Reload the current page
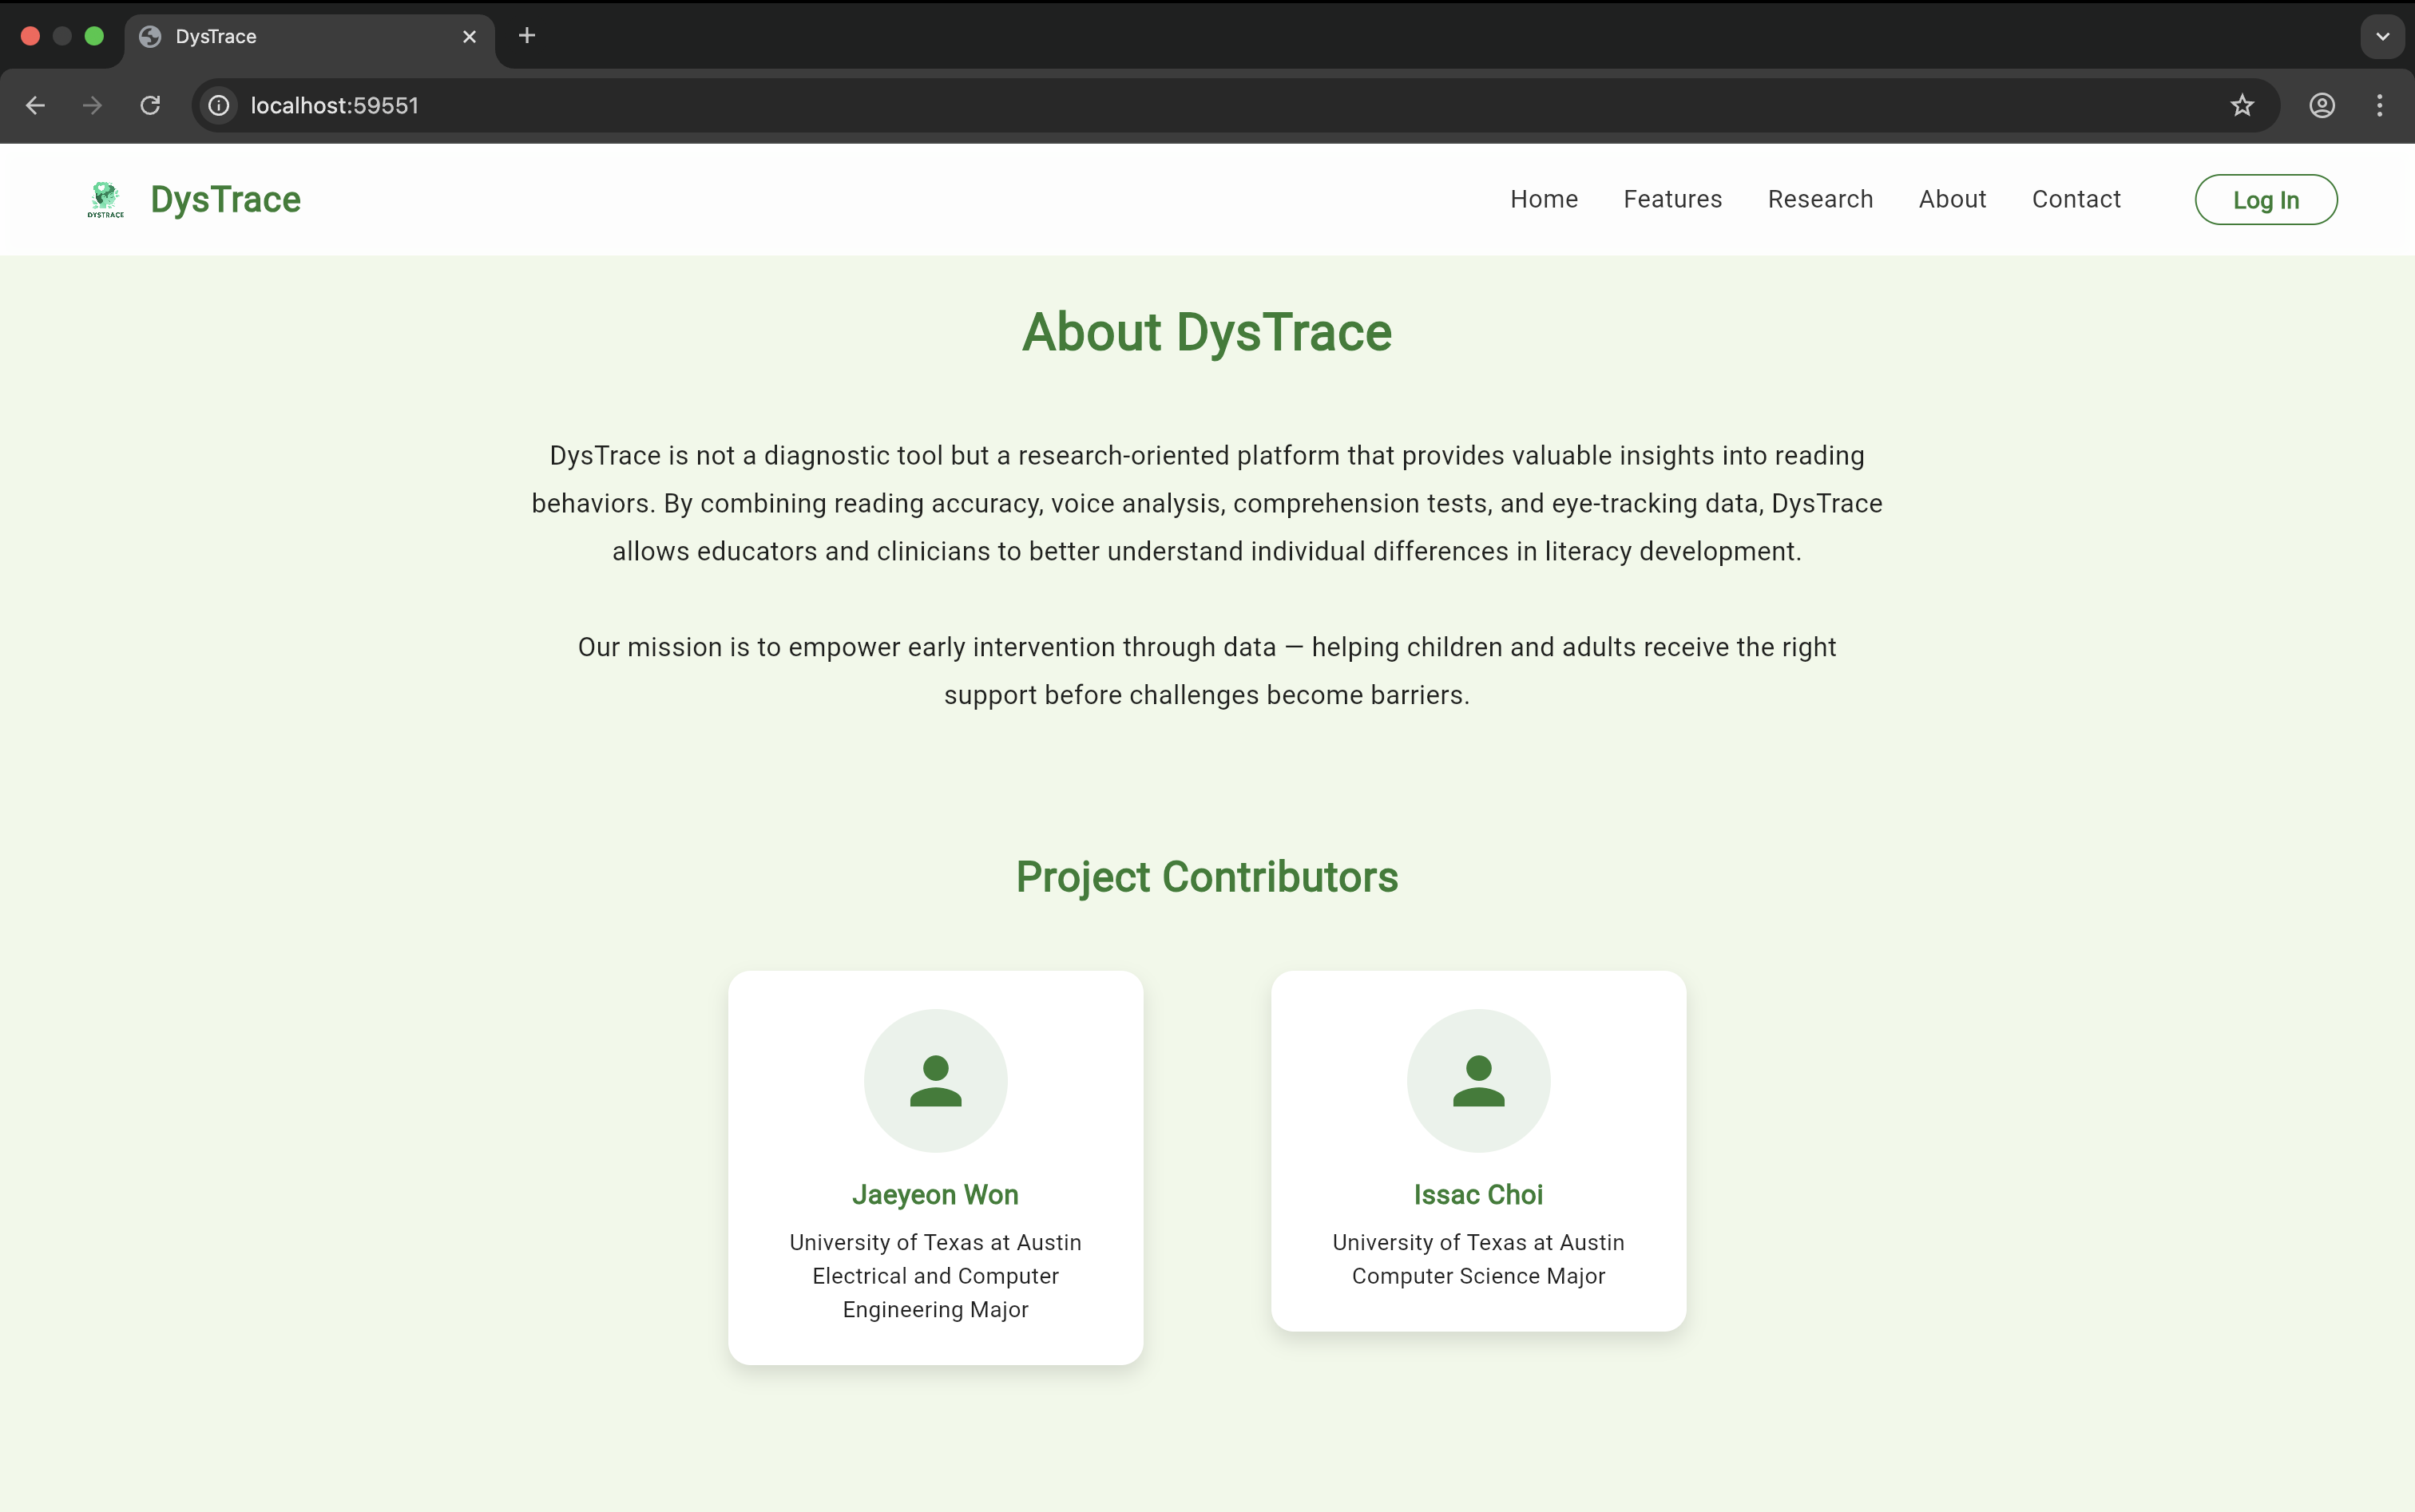2415x1512 pixels. pos(150,105)
